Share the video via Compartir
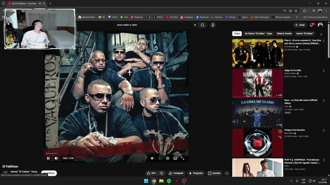The height and width of the screenshot is (185, 330). click(x=176, y=173)
